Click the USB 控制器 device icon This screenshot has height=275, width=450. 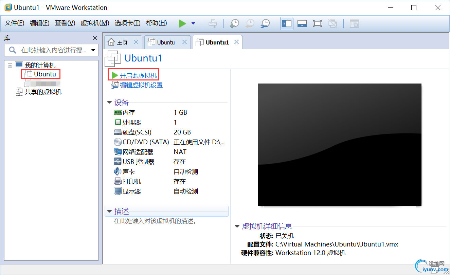(118, 162)
